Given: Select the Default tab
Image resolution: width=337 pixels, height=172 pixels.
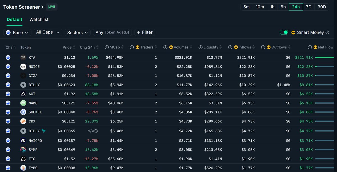Looking at the screenshot, I should point(14,19).
